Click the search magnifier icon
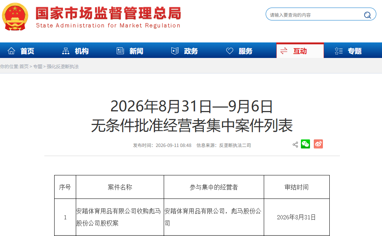The width and height of the screenshot is (382, 236). click(x=367, y=15)
